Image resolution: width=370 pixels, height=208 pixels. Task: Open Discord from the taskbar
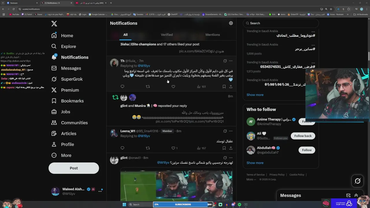[x=233, y=205]
